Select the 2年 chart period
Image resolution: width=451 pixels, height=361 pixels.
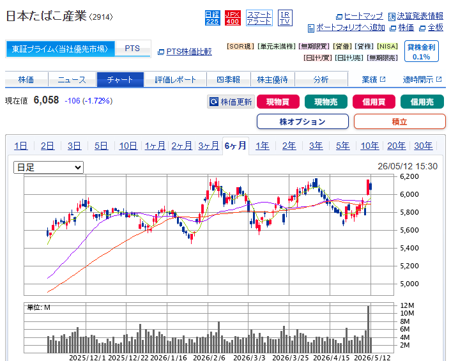click(289, 146)
